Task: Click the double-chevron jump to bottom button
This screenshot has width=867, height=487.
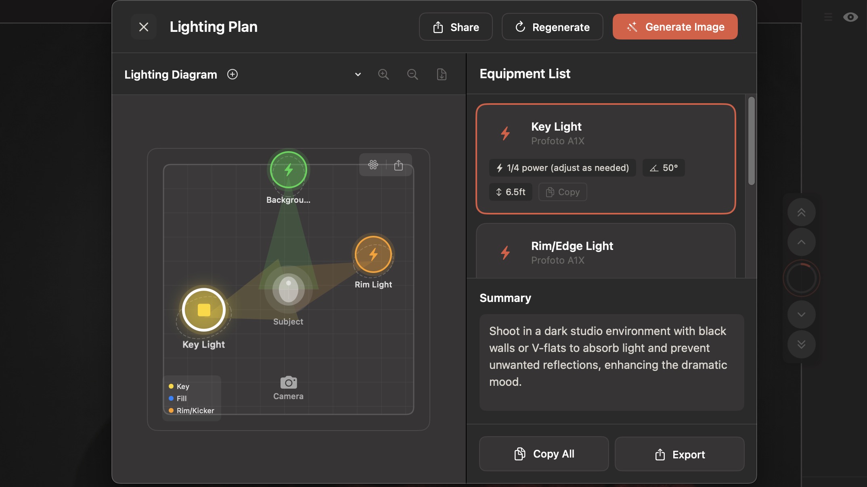Action: point(801,344)
